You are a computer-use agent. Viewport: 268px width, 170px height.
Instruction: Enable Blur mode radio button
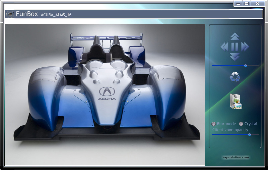click(213, 124)
